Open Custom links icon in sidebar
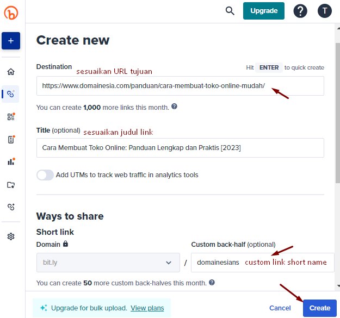The height and width of the screenshot is (318, 340). tap(11, 207)
